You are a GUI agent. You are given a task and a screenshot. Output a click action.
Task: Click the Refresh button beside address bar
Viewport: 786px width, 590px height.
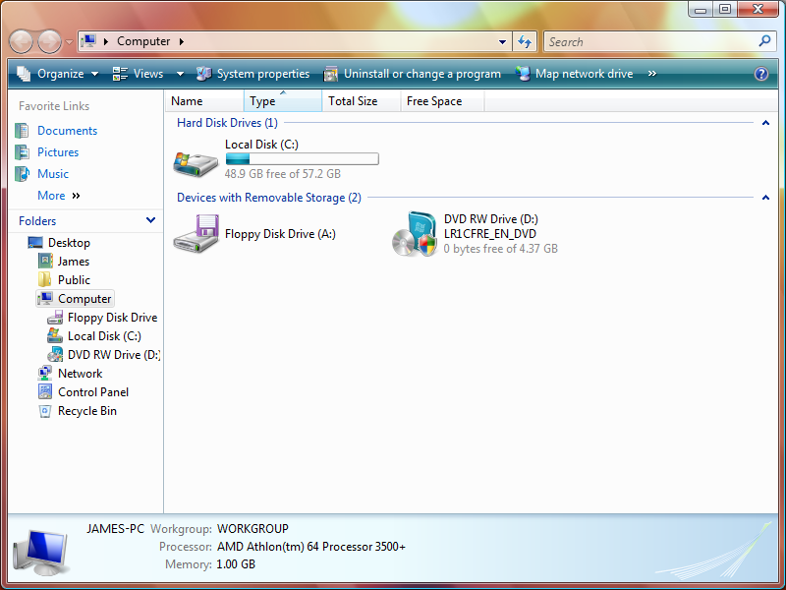click(525, 41)
